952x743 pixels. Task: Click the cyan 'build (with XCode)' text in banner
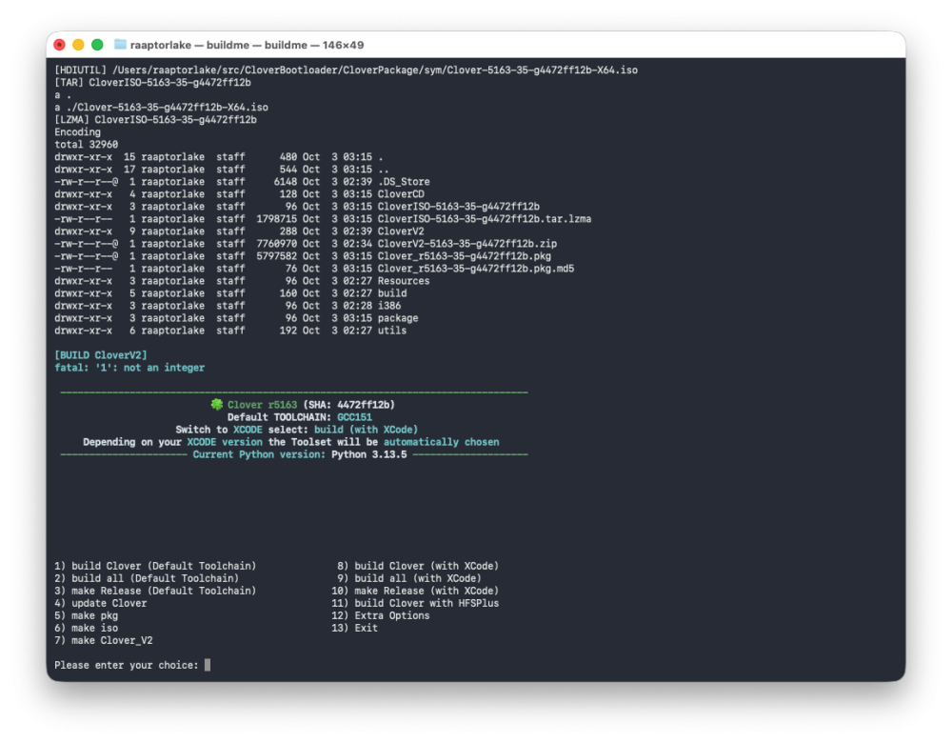pos(367,430)
